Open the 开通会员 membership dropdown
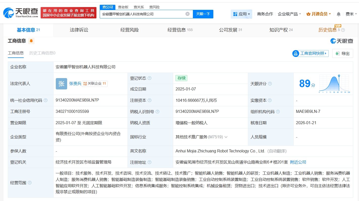359x201 pixels. 318,14
